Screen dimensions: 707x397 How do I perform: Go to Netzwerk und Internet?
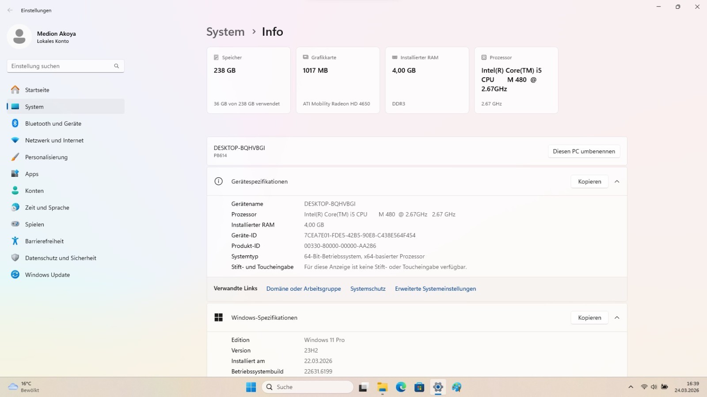coord(66,140)
